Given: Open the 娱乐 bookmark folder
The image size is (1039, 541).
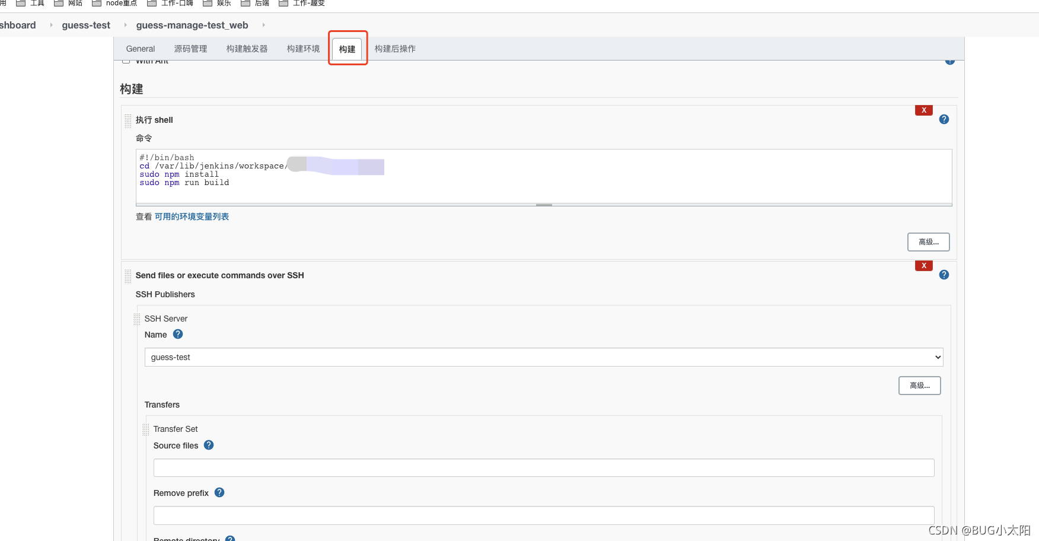Looking at the screenshot, I should 217,3.
